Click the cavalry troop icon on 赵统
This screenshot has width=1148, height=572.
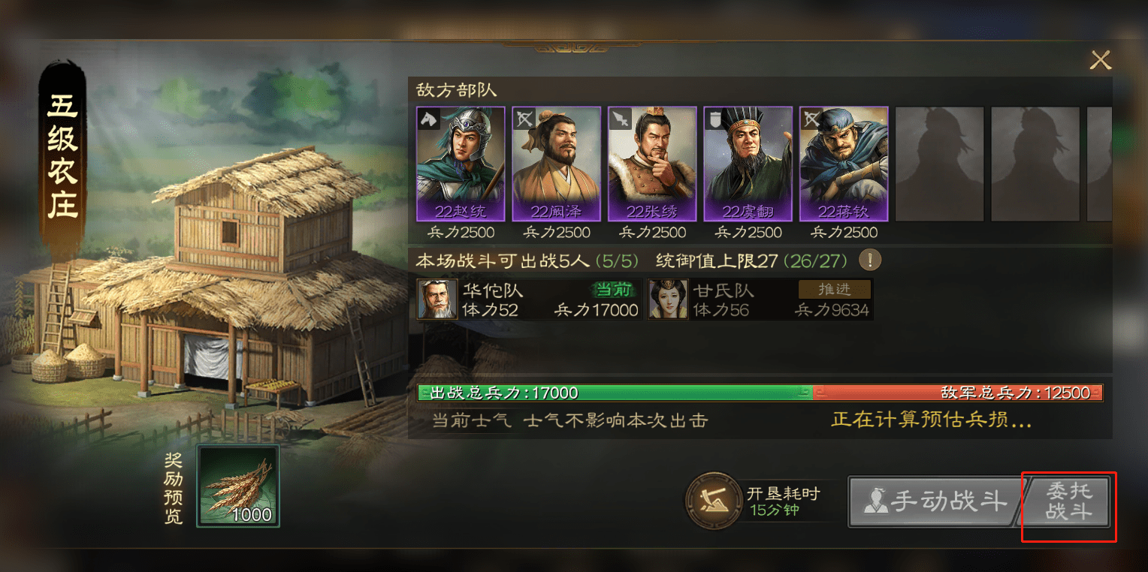pyautogui.click(x=428, y=118)
